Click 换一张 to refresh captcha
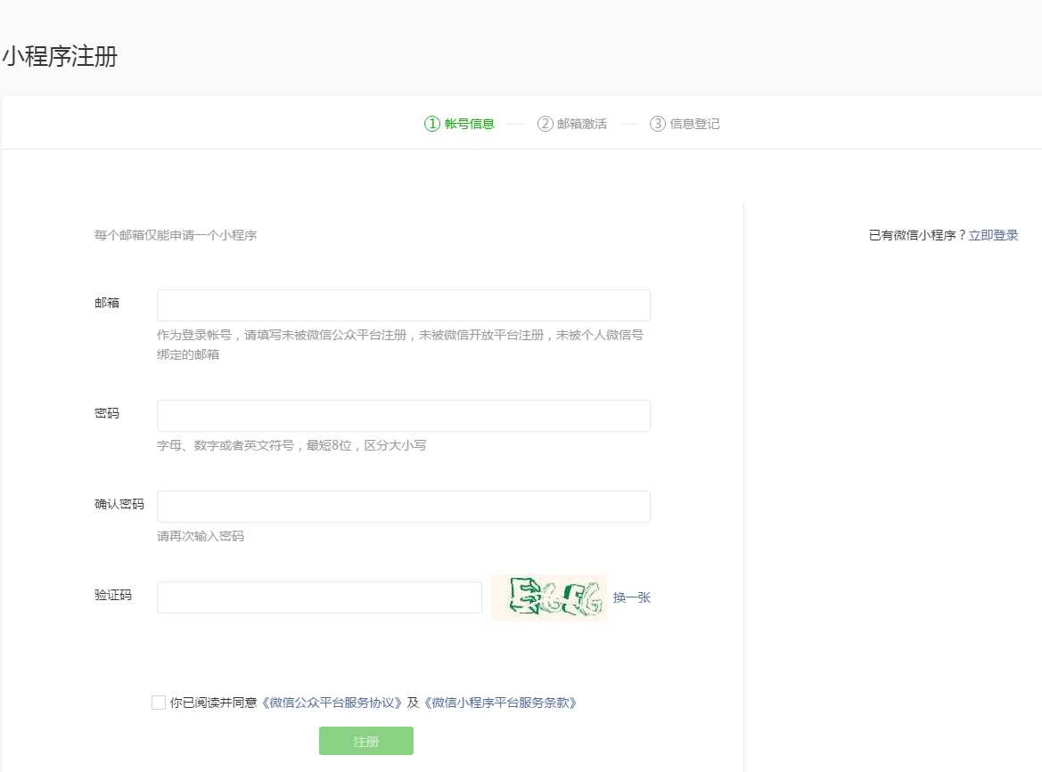Viewport: 1042px width, 772px height. click(631, 597)
